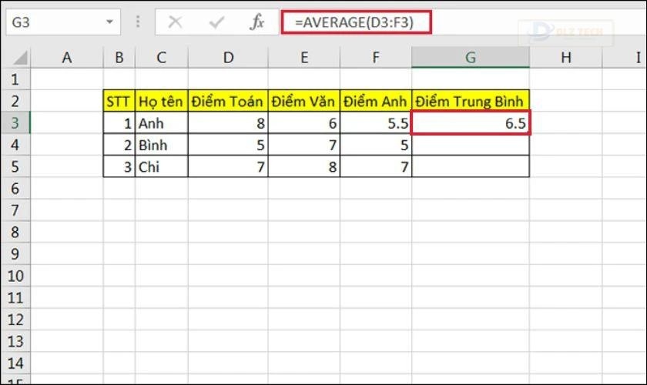Select the cell with name Bình

(162, 145)
